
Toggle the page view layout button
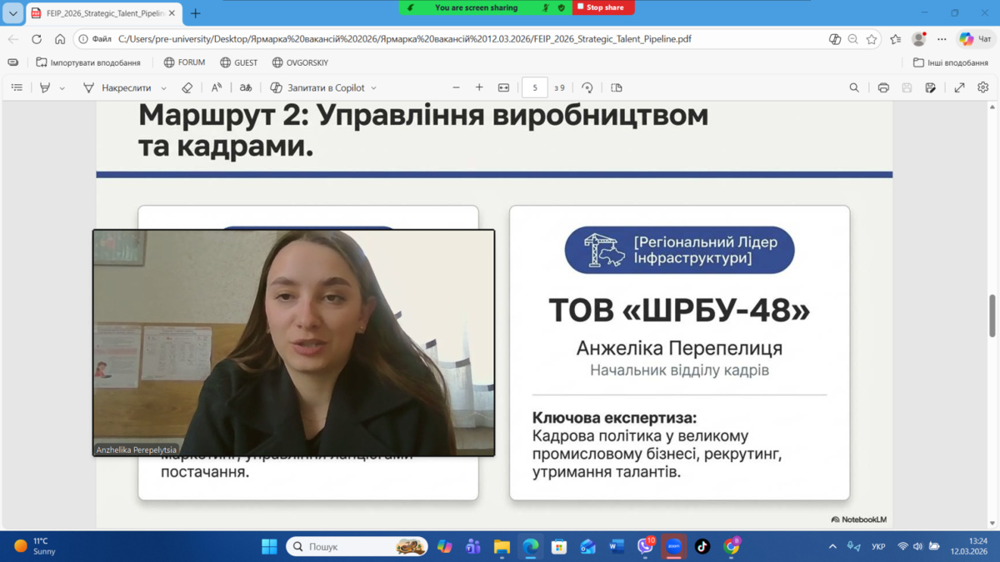617,87
